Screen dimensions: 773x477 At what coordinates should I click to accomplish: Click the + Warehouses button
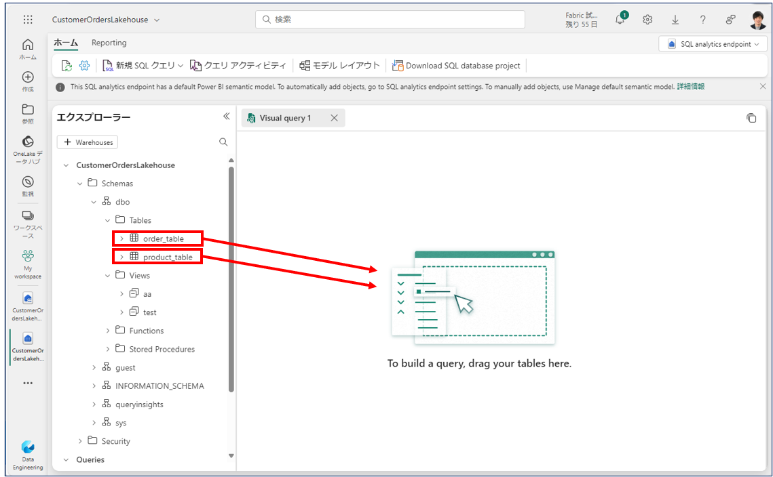88,142
